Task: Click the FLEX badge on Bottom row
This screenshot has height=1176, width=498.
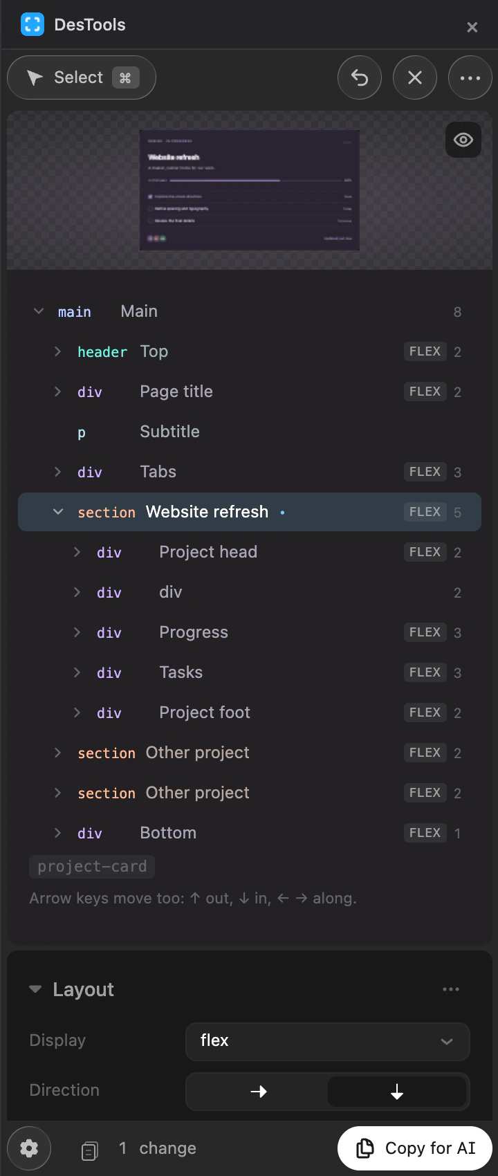Action: point(425,834)
